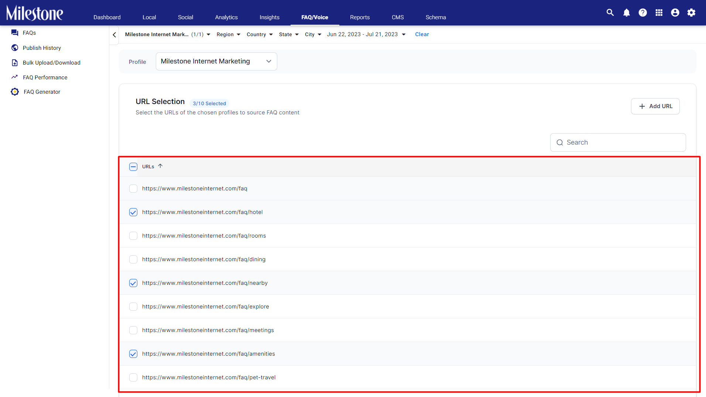Switch to the CMS tab
The height and width of the screenshot is (397, 706).
(x=398, y=17)
